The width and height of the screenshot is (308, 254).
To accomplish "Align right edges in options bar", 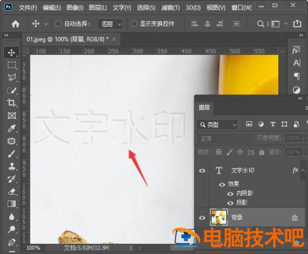I will click(x=220, y=24).
